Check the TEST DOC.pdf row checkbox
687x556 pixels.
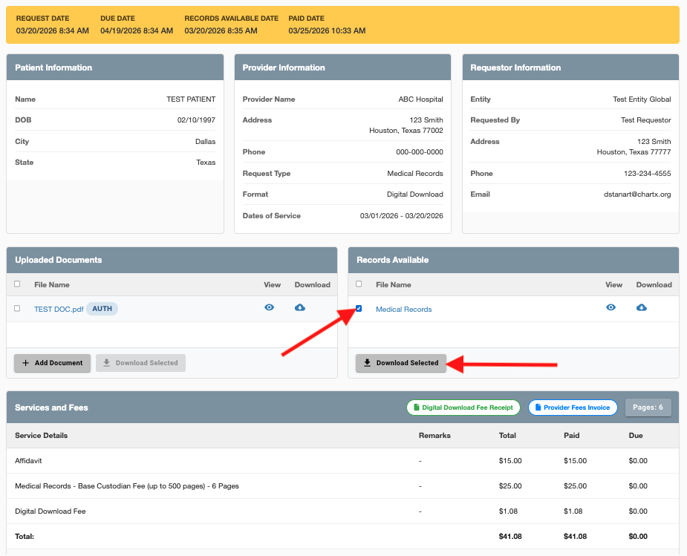tap(17, 308)
